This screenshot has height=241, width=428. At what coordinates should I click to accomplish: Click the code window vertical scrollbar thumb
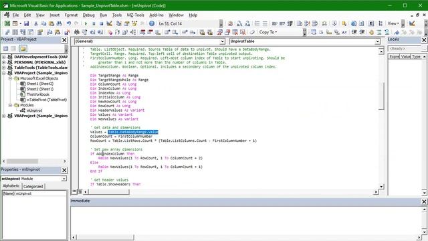[x=381, y=96]
